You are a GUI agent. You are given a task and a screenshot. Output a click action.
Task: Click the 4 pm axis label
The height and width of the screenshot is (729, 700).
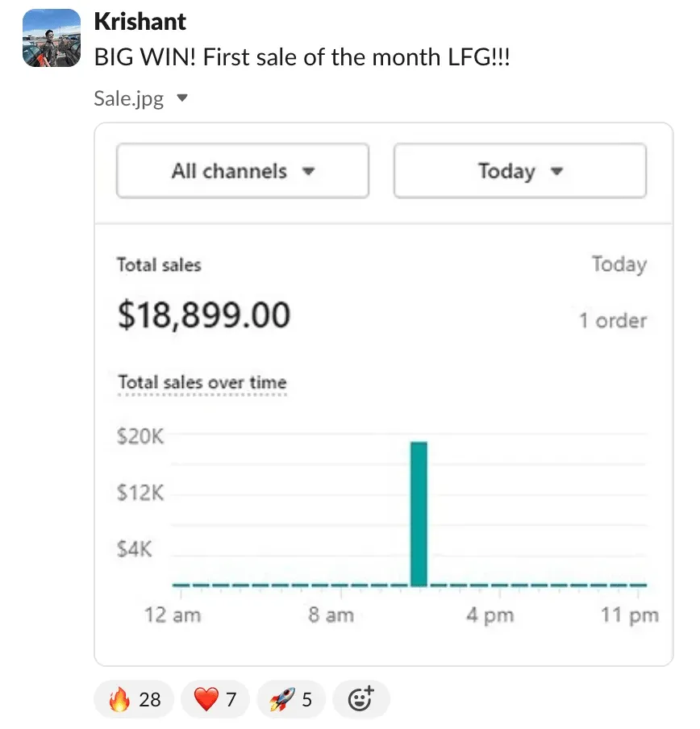click(x=490, y=615)
